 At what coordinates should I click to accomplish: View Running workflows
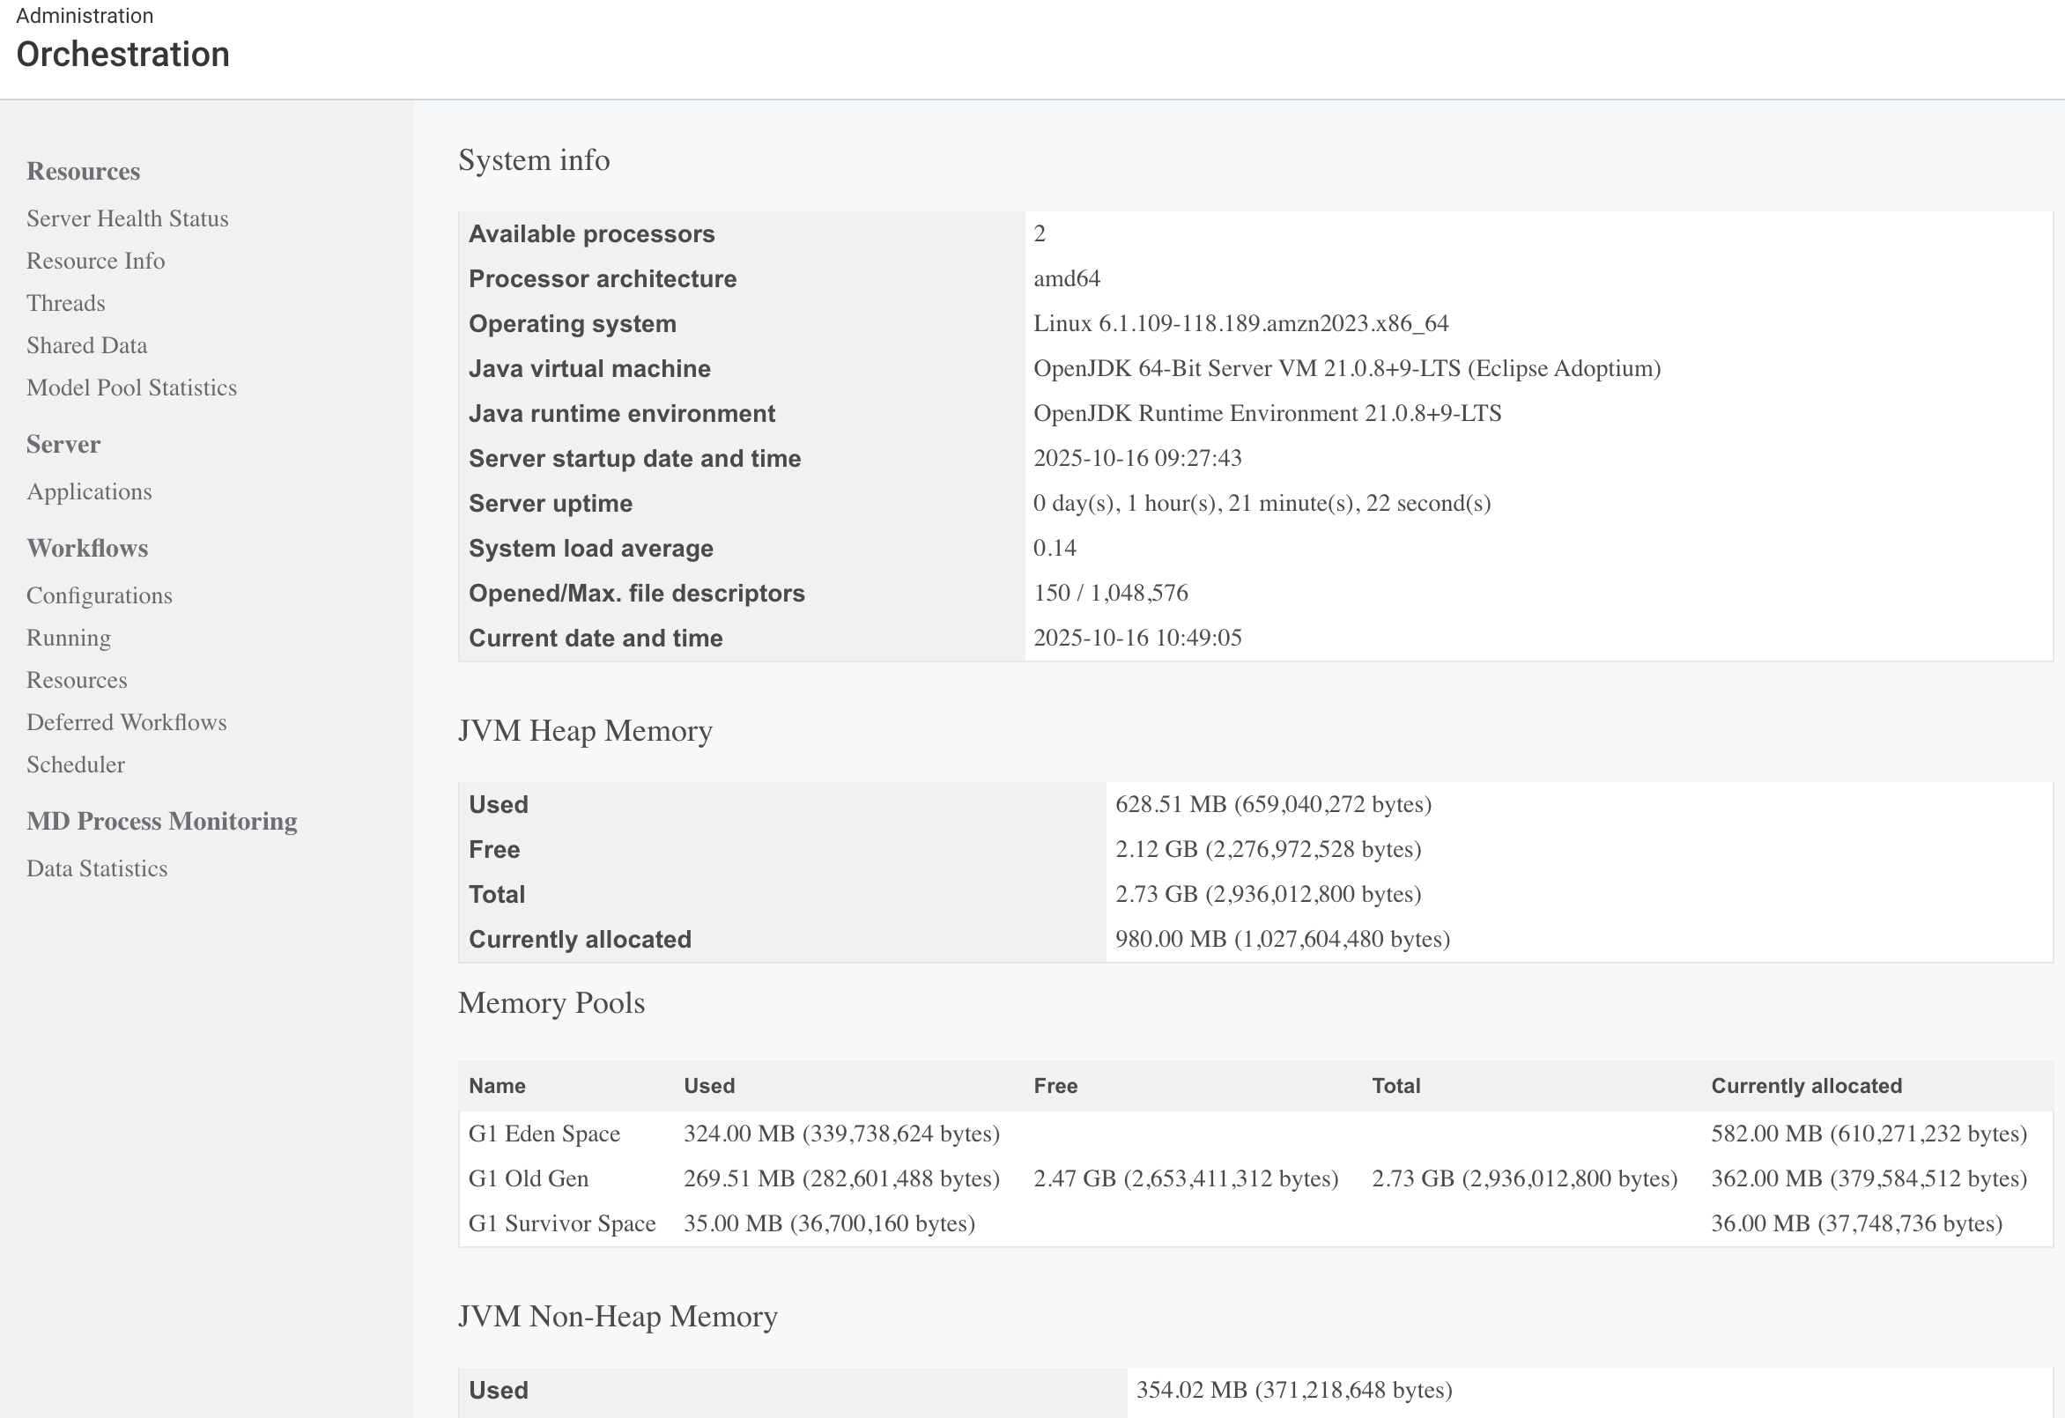click(69, 637)
